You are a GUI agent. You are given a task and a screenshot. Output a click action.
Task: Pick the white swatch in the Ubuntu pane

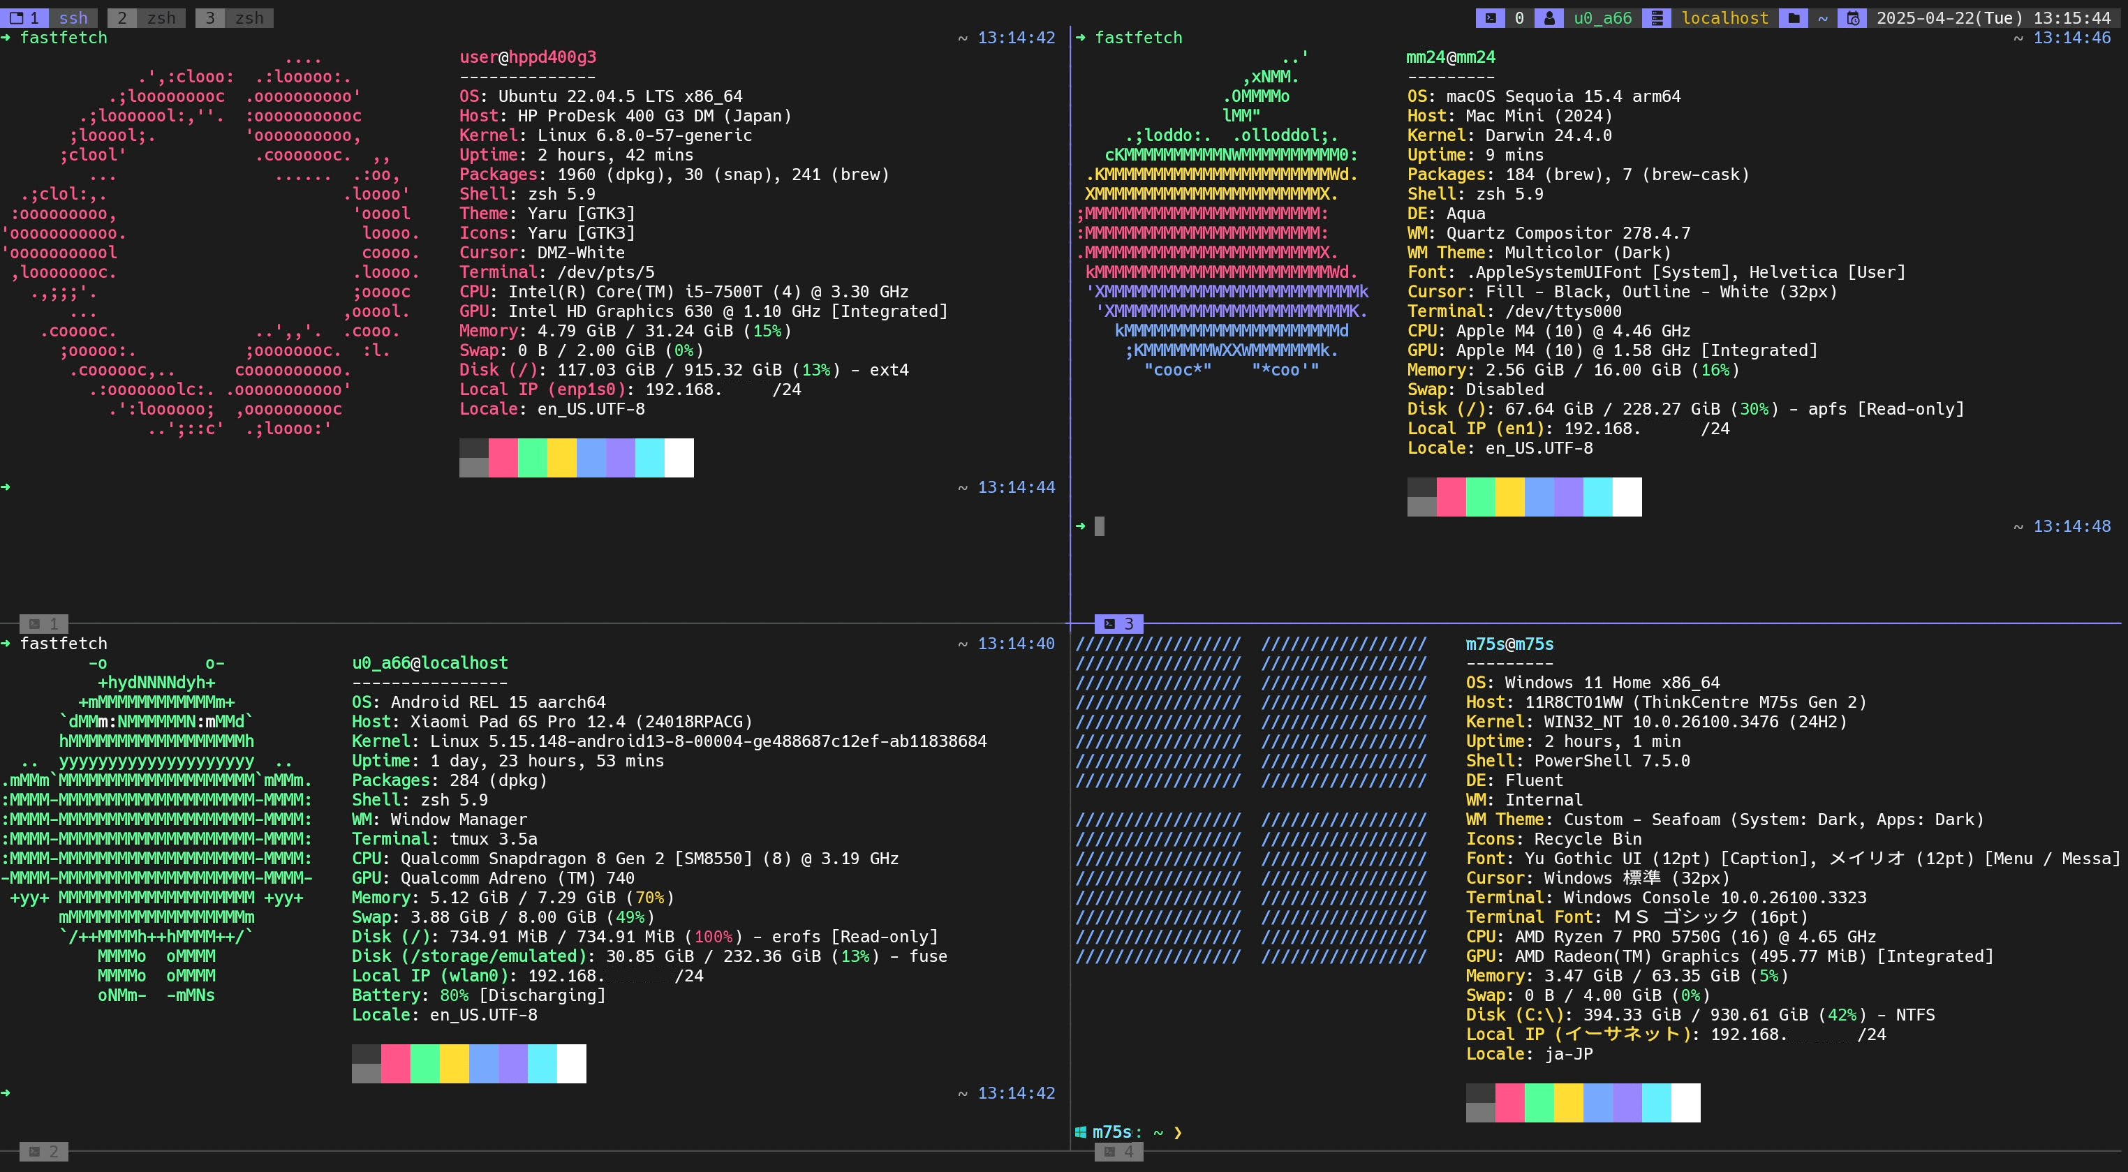[x=679, y=458]
